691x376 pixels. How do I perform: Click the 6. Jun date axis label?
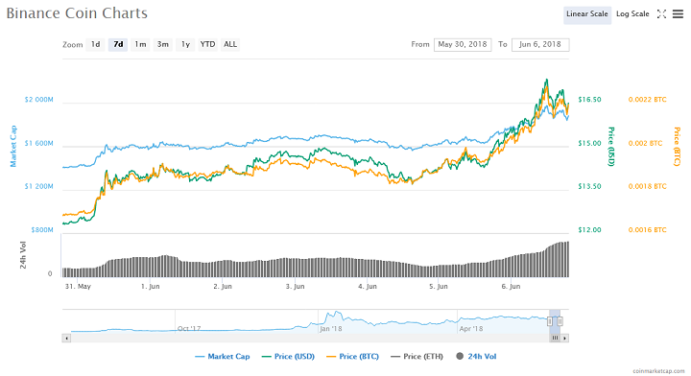click(x=511, y=286)
